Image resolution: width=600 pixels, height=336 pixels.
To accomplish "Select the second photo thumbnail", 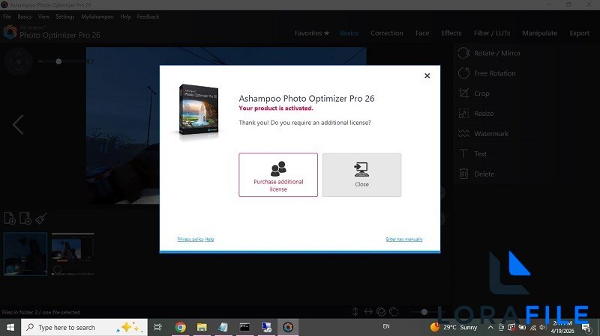I will point(73,254).
